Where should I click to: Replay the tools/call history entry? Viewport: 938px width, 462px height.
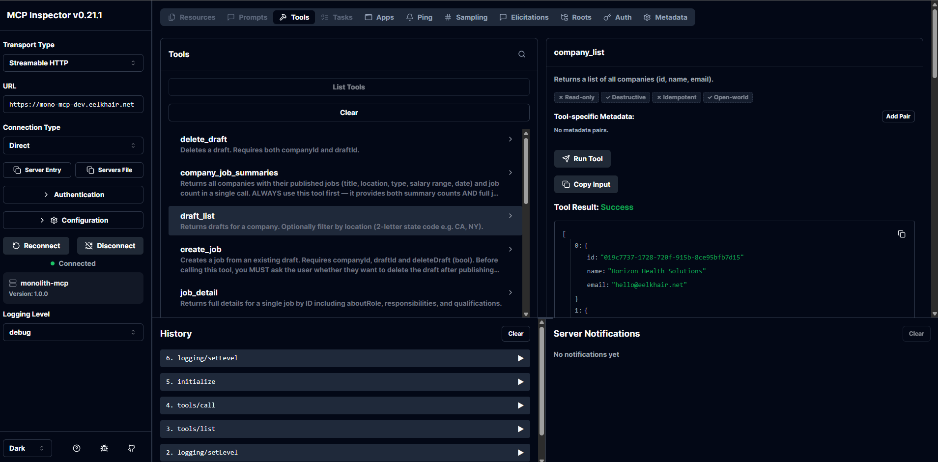coord(520,405)
